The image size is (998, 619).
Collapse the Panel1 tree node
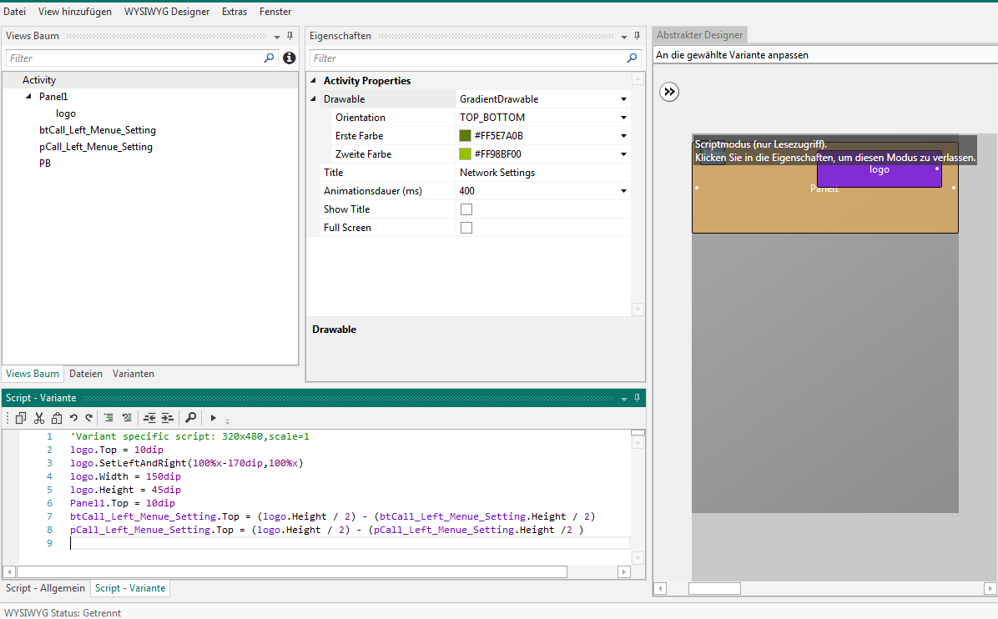pyautogui.click(x=29, y=97)
